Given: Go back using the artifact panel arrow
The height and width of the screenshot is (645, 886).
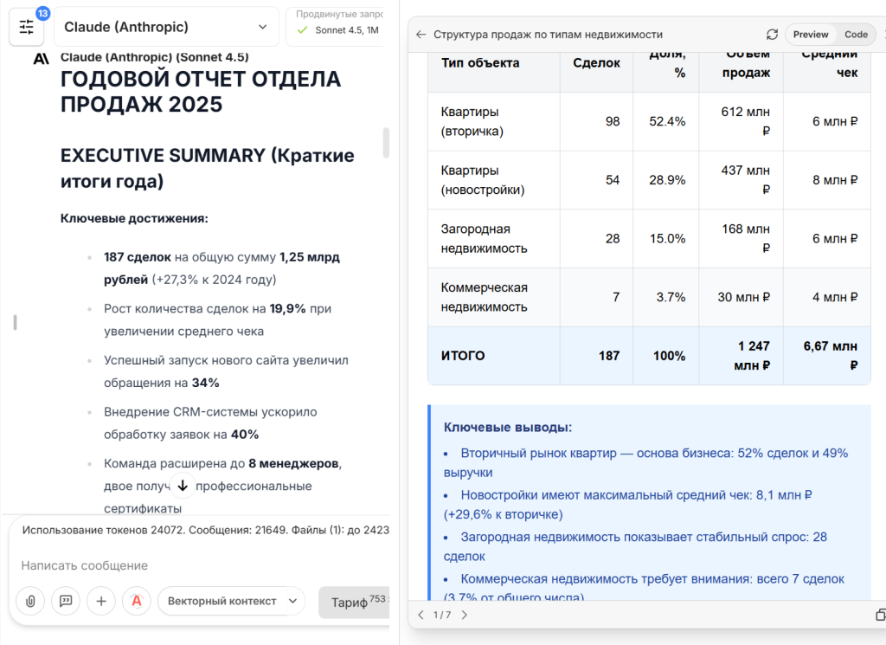Looking at the screenshot, I should (421, 34).
